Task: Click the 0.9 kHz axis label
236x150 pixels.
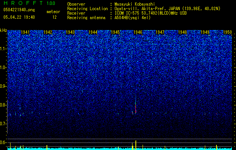Action: [3, 86]
